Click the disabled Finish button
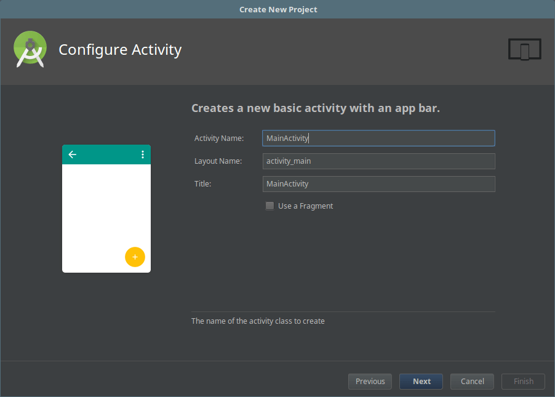This screenshot has height=397, width=555. coord(523,382)
